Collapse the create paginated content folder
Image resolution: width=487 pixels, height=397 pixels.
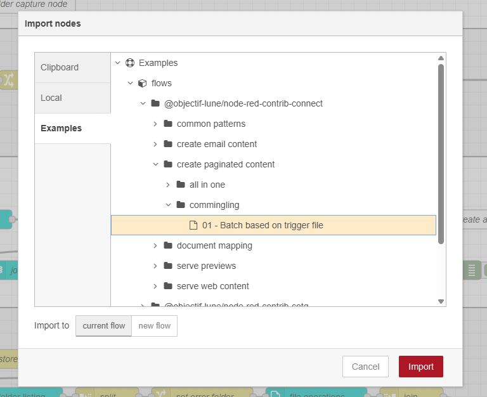click(155, 164)
